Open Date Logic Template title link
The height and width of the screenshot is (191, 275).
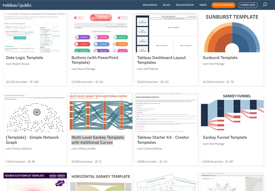tap(24, 58)
